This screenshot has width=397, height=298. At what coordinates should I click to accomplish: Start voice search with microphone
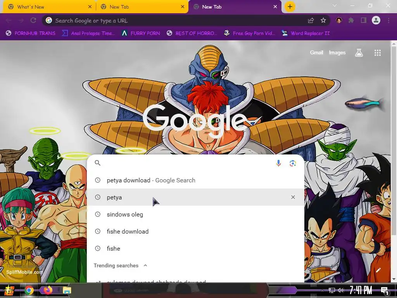[x=278, y=163]
